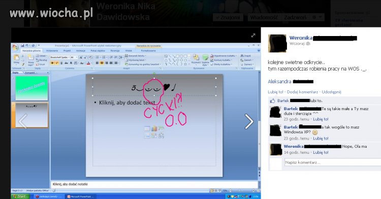Increase list indent level
Image resolution: width=381 pixels, height=199 pixels.
pyautogui.click(x=115, y=57)
